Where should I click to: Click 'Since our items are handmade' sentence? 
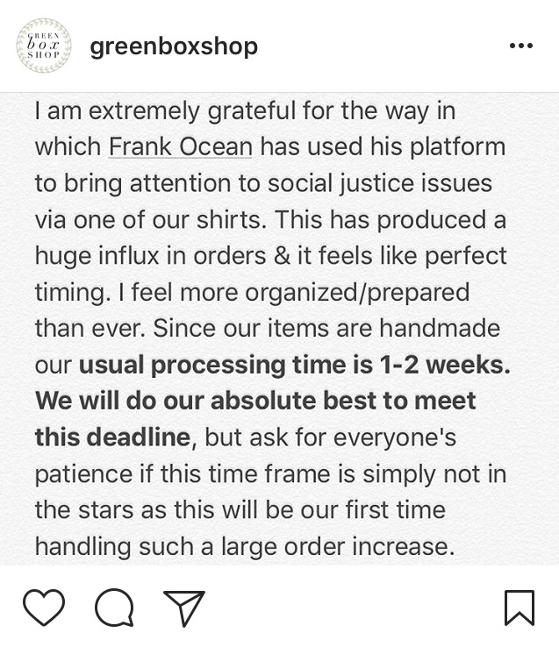coord(326,329)
